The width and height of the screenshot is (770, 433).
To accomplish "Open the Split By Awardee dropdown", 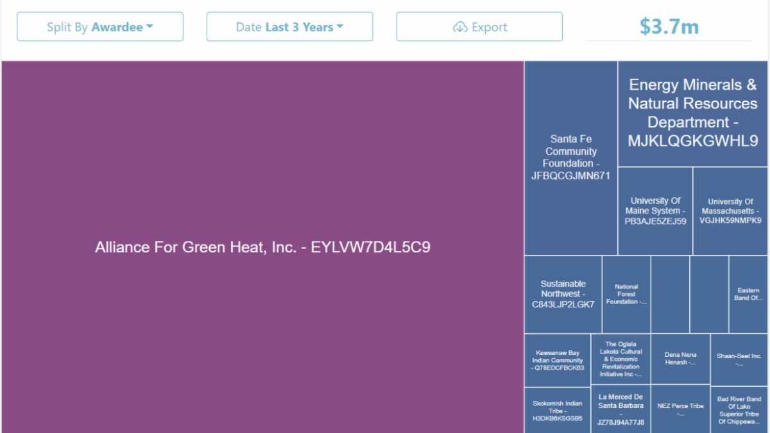I will click(x=100, y=27).
